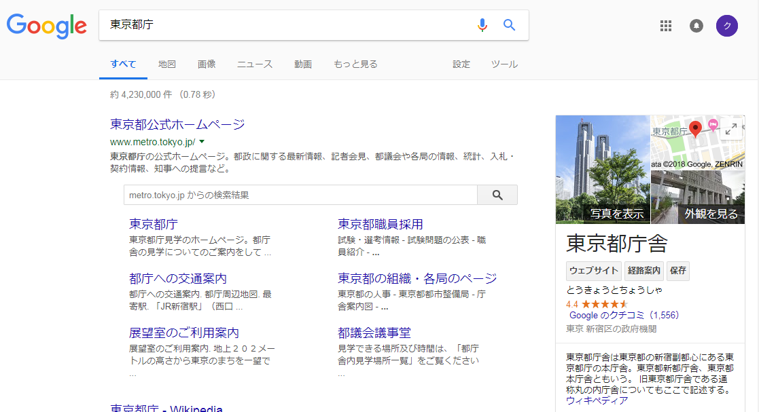Switch to 地図 tab
The image size is (759, 412).
point(167,64)
